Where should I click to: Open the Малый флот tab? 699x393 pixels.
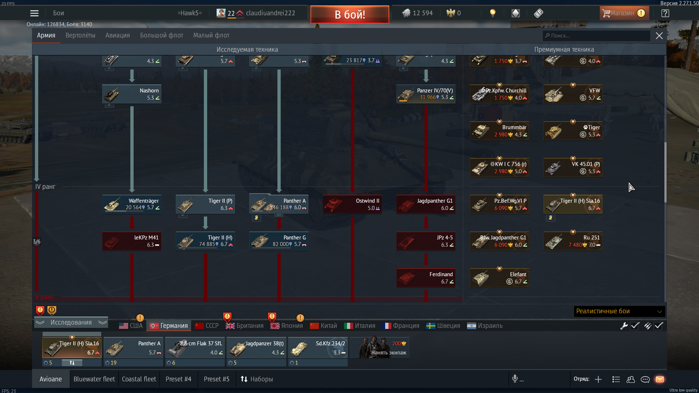point(211,35)
